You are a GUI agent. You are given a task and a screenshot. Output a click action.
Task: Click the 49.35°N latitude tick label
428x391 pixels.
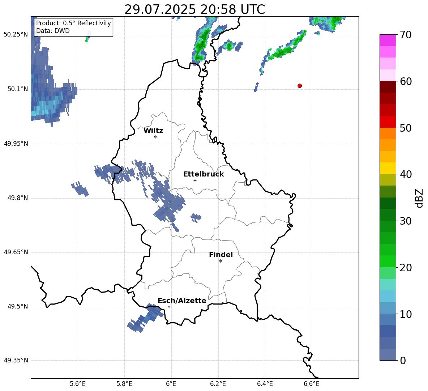16,360
